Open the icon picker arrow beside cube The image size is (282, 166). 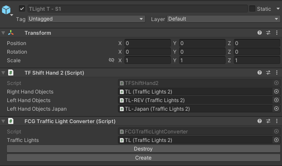pyautogui.click(x=12, y=15)
